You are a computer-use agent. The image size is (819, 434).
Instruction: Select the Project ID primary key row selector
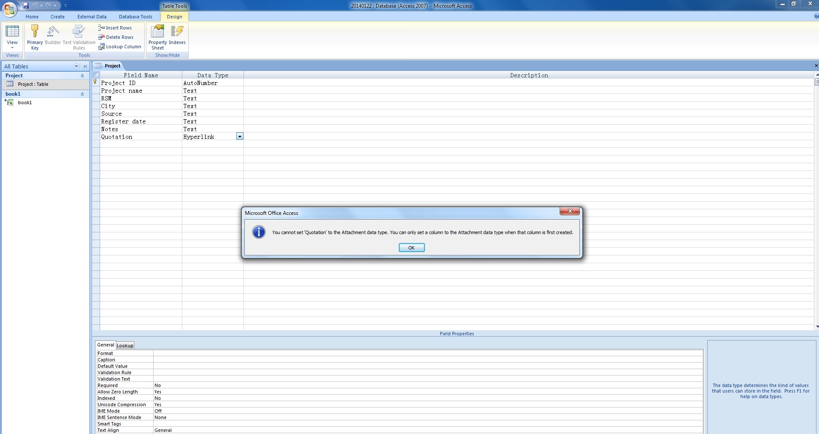[96, 82]
